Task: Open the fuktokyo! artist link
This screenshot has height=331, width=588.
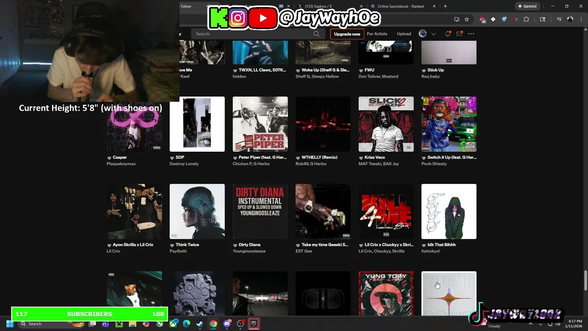Action: [x=430, y=251]
